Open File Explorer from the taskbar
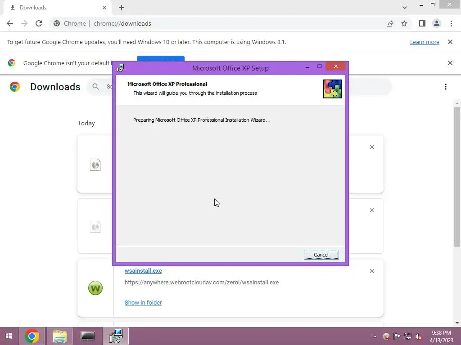461x345 pixels. [x=60, y=336]
